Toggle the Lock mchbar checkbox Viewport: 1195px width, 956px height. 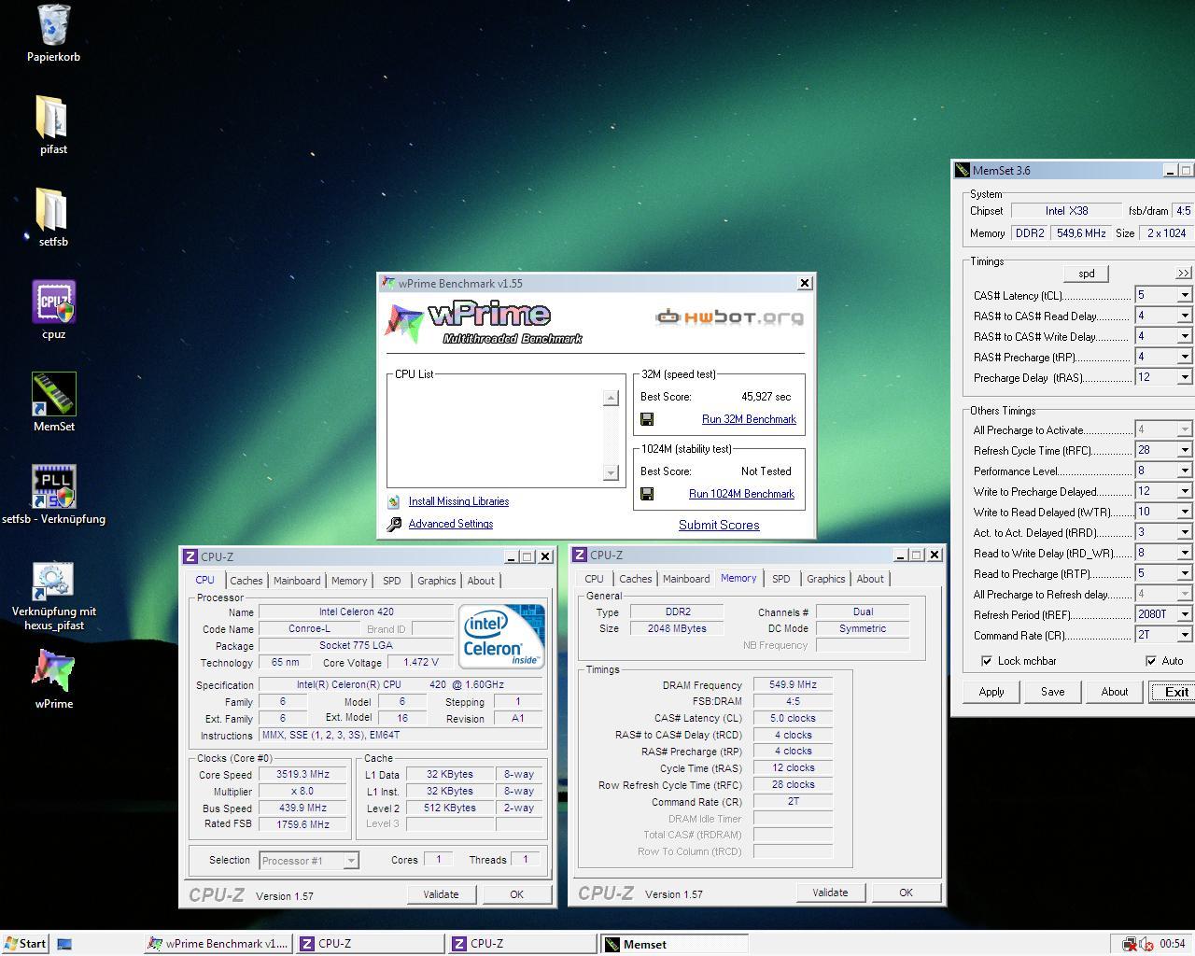pos(987,661)
